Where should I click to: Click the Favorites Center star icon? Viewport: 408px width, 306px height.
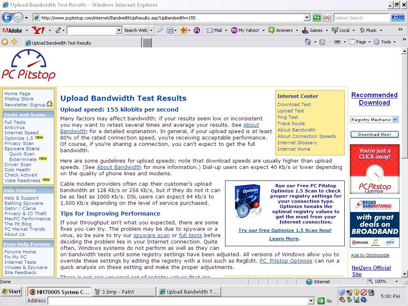tap(5, 42)
